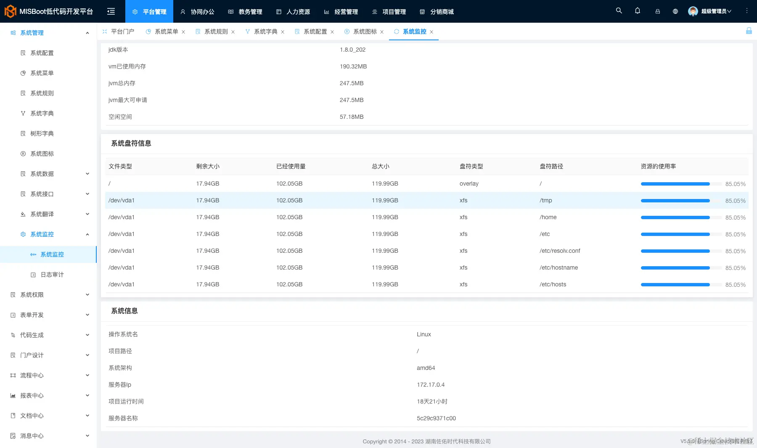Image resolution: width=757 pixels, height=448 pixels.
Task: Click the 报表中心 chart icon
Action: coord(13,396)
